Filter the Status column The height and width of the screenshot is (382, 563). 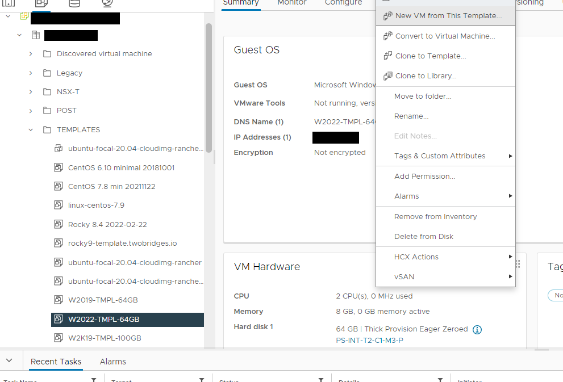point(321,380)
